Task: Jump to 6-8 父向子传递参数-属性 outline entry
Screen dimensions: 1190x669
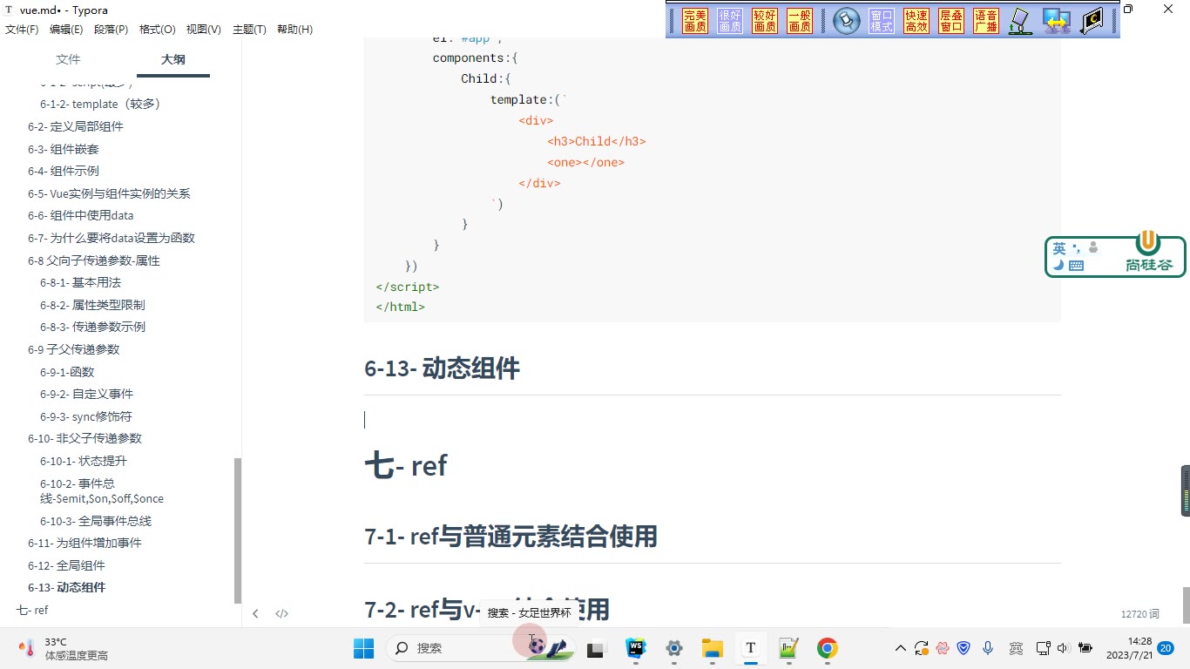Action: (x=94, y=260)
